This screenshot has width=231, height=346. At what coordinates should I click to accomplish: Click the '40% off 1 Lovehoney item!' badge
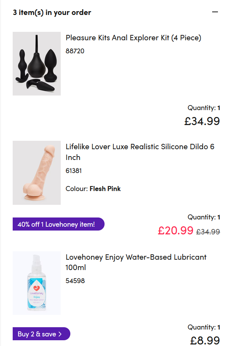(58, 224)
